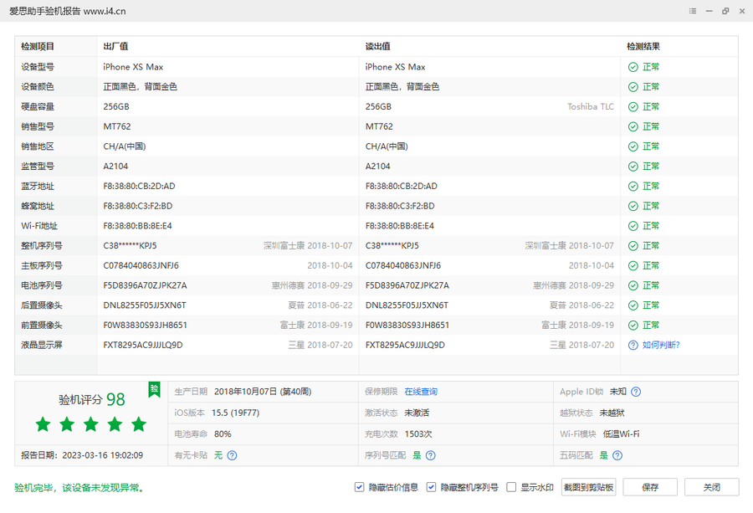Viewport: 753px width, 513px height.
Task: Click the 读出值 column header
Action: (x=378, y=47)
